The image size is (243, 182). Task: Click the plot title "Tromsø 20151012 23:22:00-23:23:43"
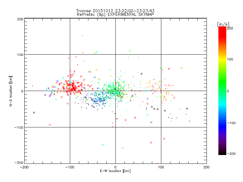point(115,11)
